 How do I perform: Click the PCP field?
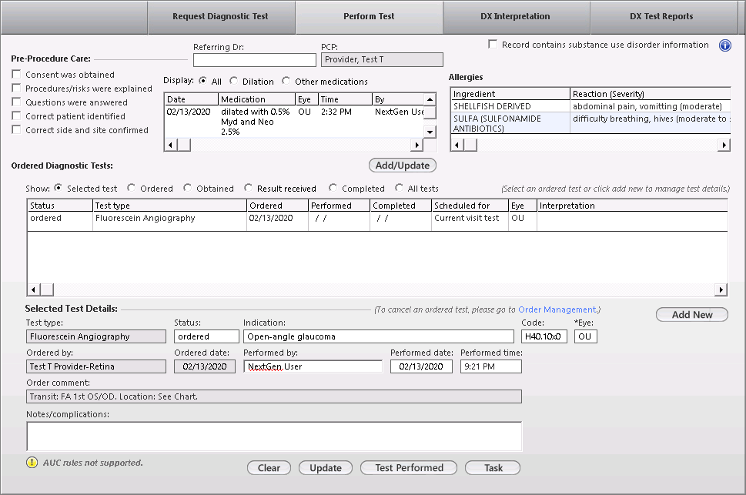tap(382, 59)
